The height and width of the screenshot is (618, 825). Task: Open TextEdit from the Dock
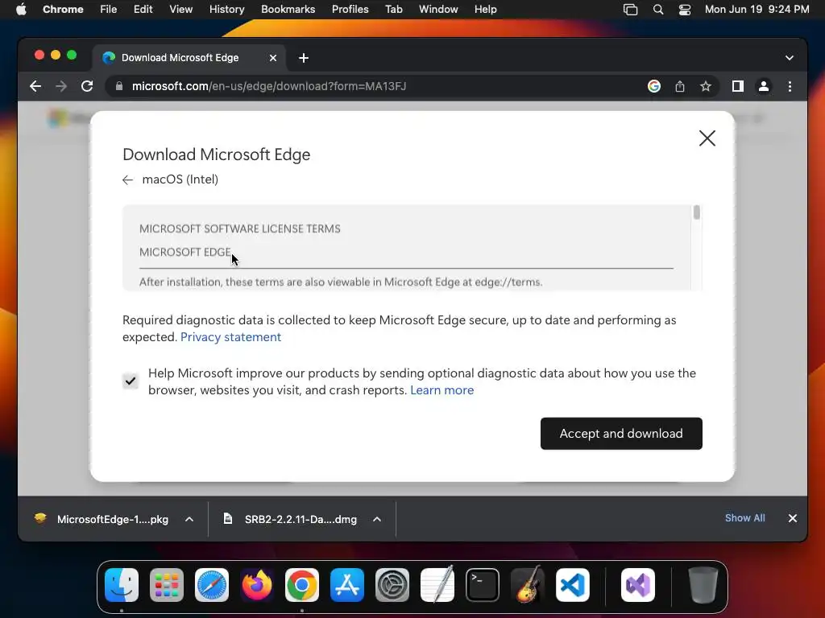pyautogui.click(x=437, y=585)
